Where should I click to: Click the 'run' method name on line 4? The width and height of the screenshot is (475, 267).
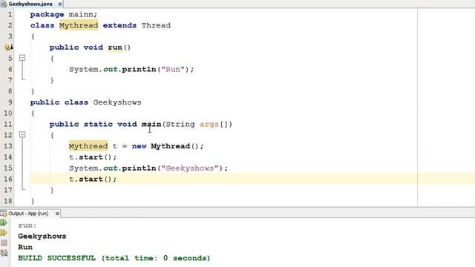115,47
